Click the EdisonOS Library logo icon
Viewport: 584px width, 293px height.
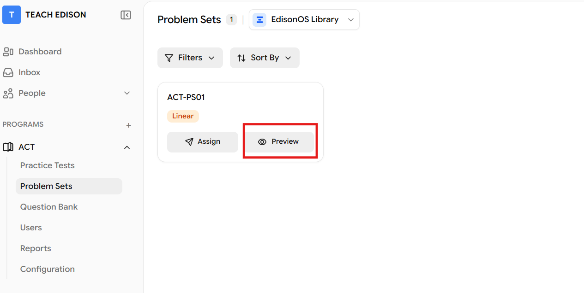259,20
